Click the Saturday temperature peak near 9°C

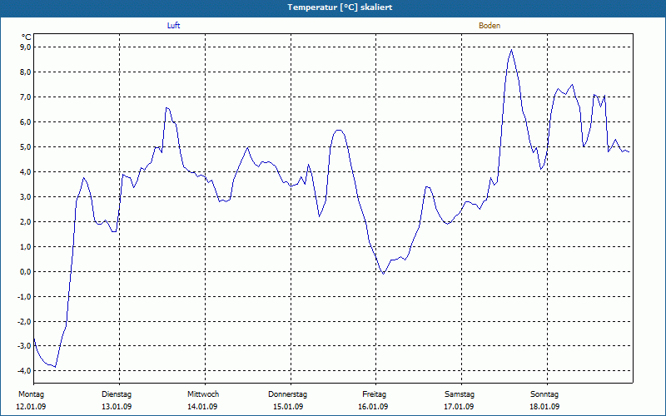(x=512, y=50)
